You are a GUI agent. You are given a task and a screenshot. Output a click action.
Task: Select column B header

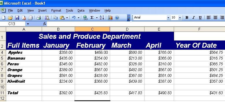(x=58, y=29)
